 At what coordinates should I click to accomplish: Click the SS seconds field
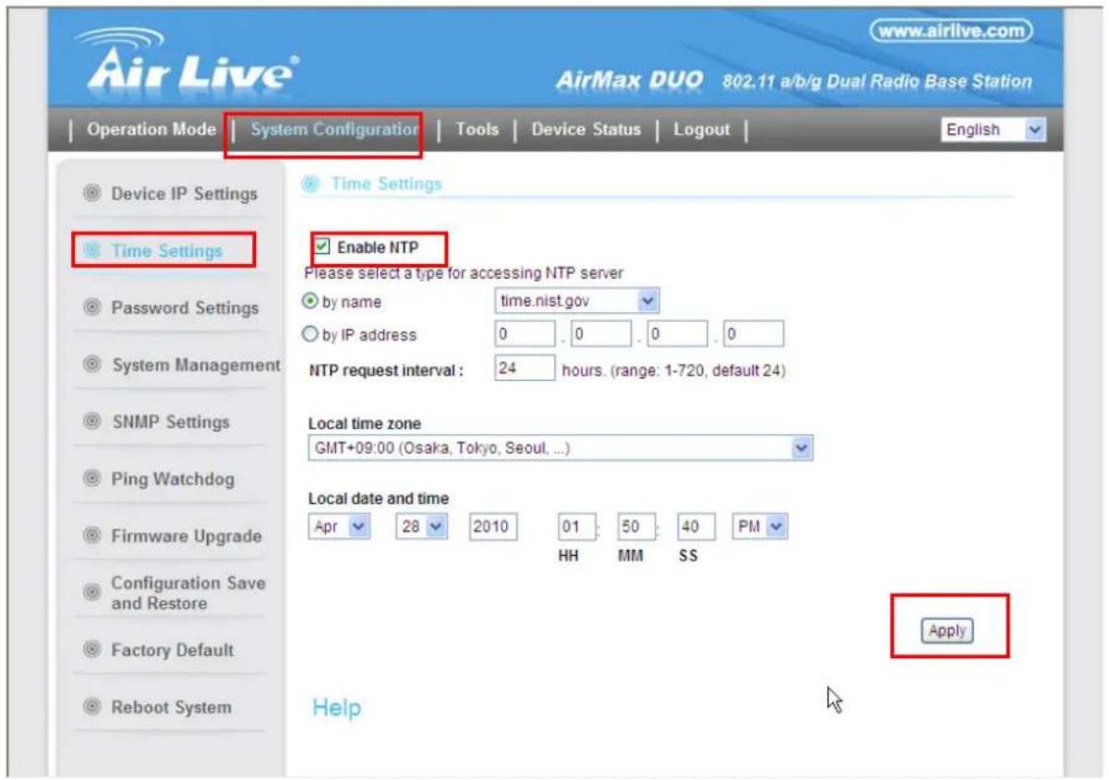pos(695,527)
